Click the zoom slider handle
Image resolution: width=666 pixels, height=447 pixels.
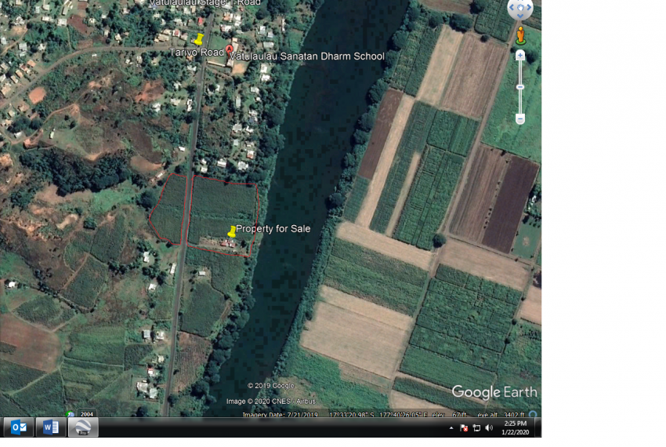click(x=520, y=87)
